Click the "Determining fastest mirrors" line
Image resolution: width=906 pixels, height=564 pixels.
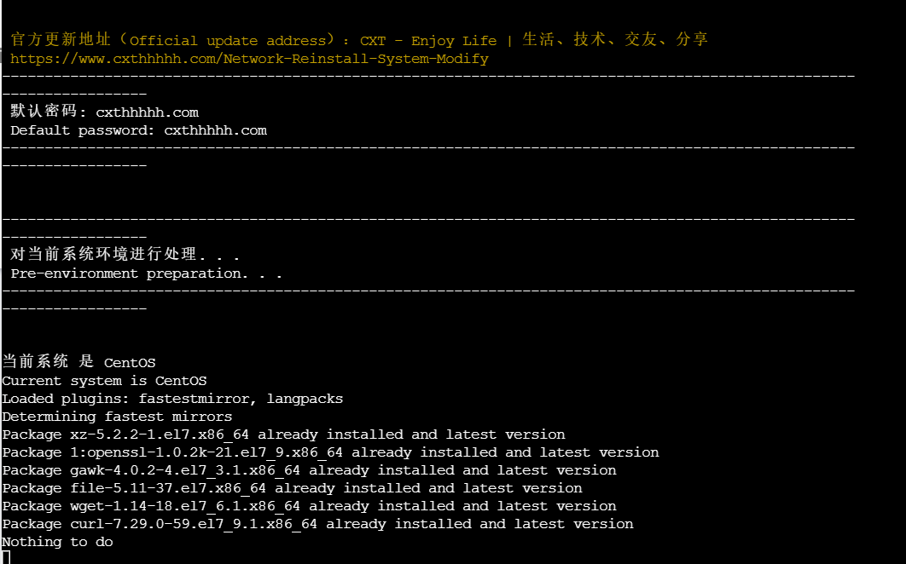coord(117,417)
